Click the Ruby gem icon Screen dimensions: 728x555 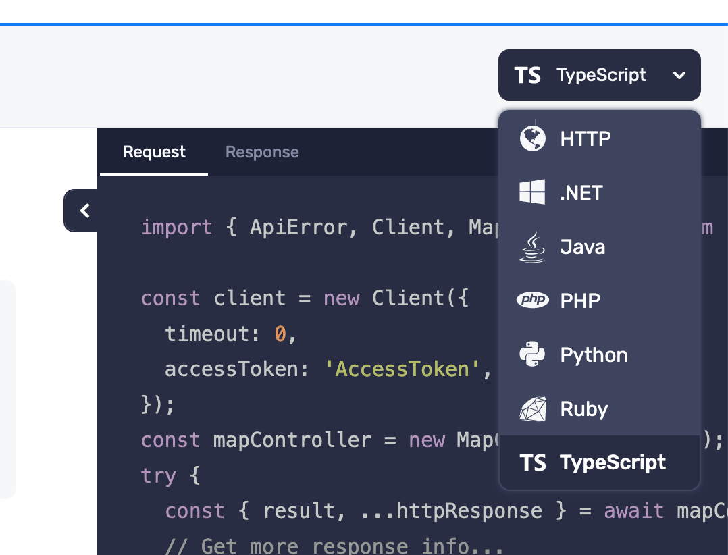click(x=533, y=409)
